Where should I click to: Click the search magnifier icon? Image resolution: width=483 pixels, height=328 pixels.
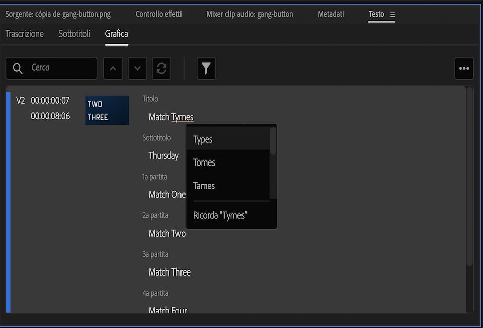18,68
